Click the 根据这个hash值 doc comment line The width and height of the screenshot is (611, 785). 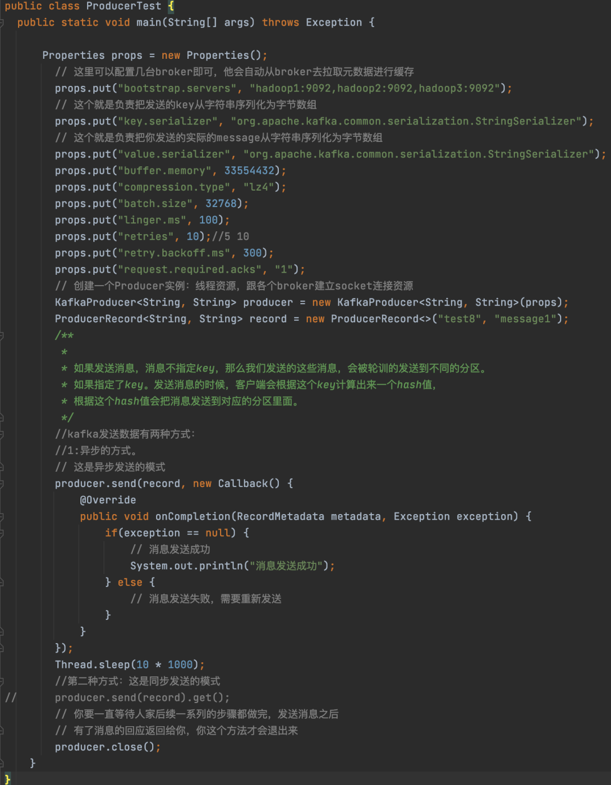[x=180, y=401]
